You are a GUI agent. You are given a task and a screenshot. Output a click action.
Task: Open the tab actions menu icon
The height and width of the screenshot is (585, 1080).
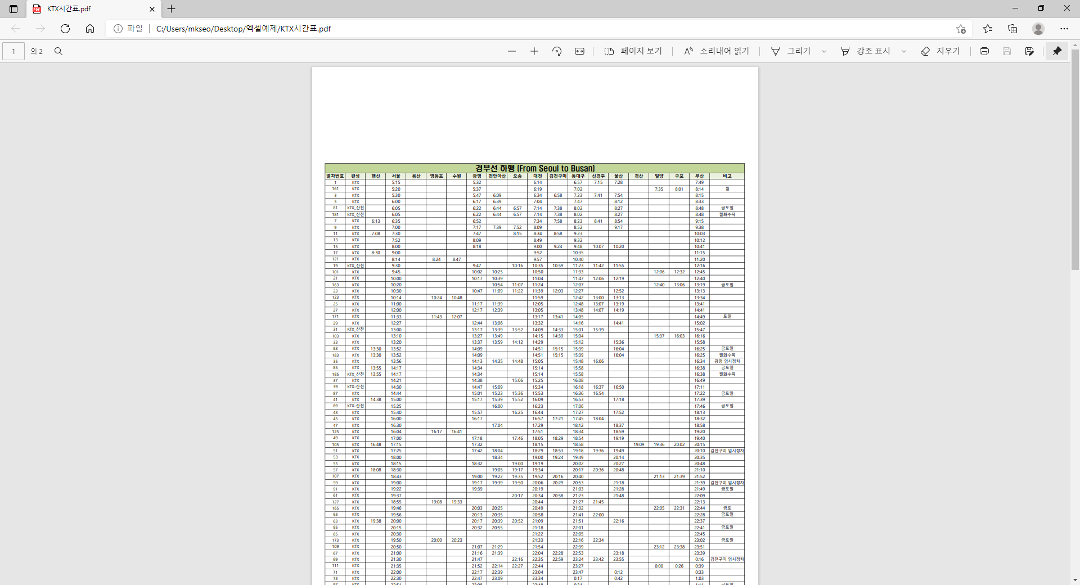tap(13, 8)
